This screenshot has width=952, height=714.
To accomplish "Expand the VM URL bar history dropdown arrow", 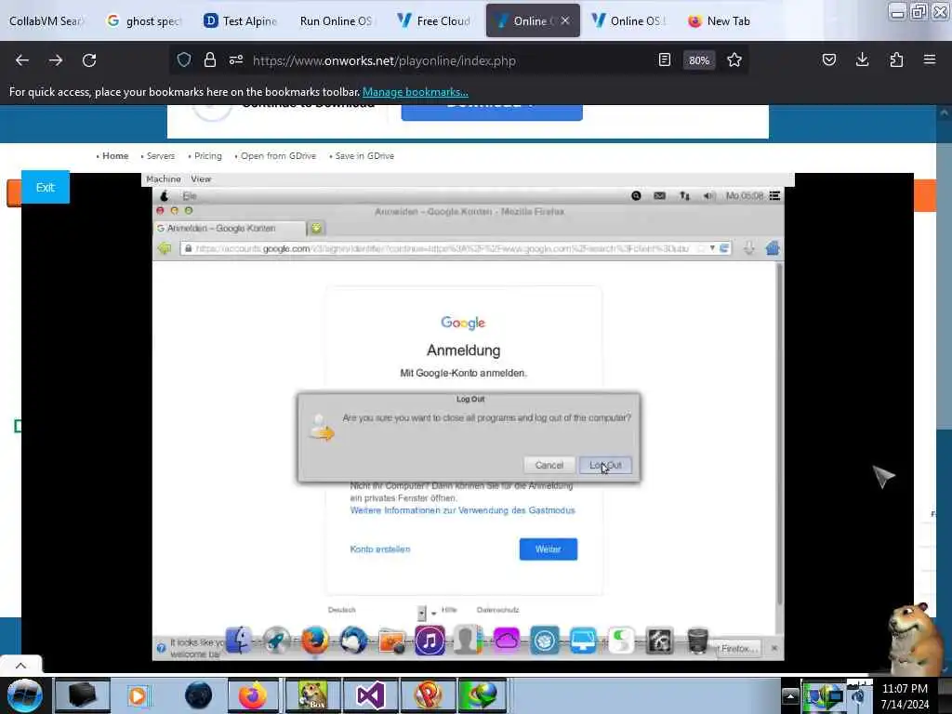I will (712, 248).
